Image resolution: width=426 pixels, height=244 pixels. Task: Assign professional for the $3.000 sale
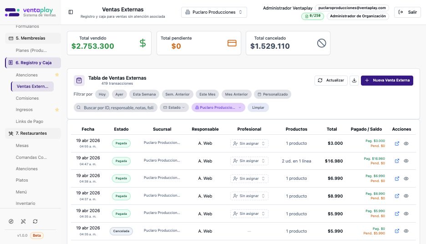tap(249, 143)
